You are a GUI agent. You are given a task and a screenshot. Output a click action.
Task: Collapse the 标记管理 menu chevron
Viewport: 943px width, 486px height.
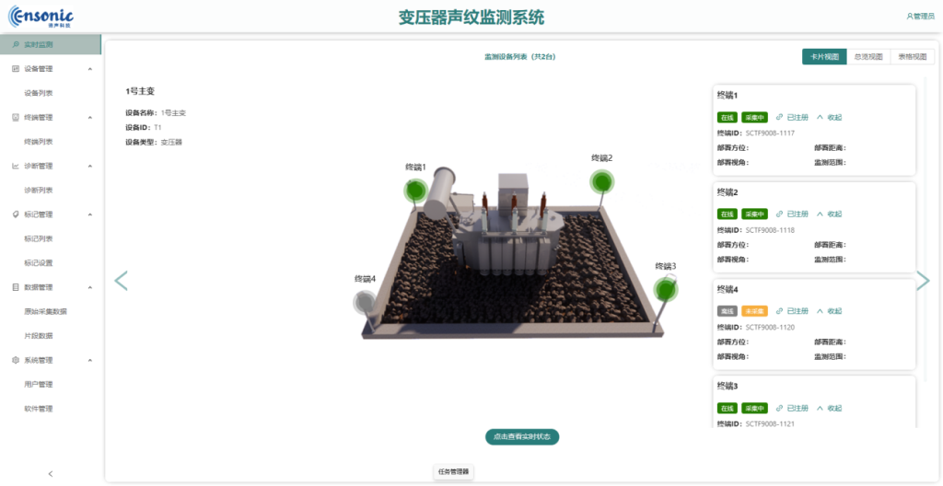[x=90, y=214]
